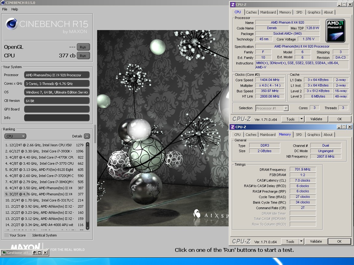
Task: Click the DRAM Frequency value 701.9 MHz
Action: pos(302,169)
